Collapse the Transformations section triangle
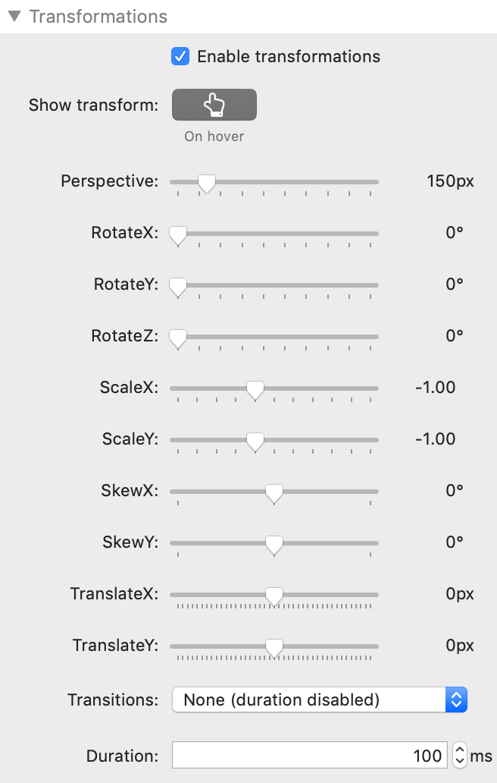The width and height of the screenshot is (497, 783). click(x=14, y=17)
